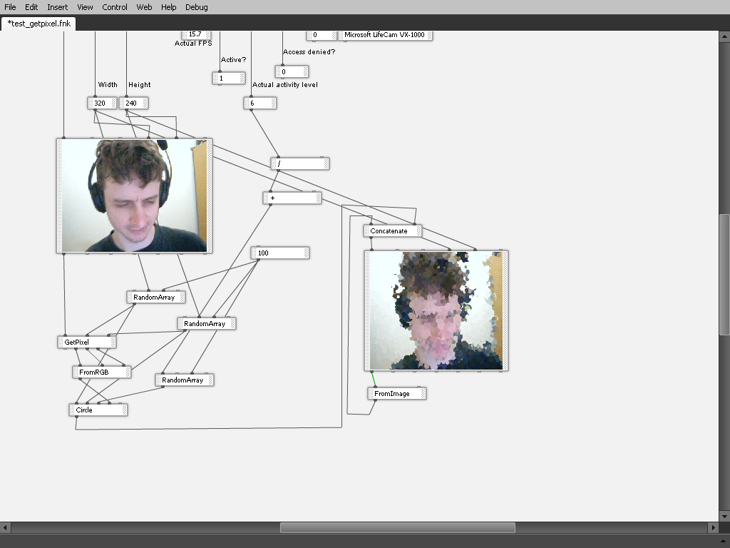Click the value box showing 100
Screen dimensions: 730x548
click(x=280, y=253)
